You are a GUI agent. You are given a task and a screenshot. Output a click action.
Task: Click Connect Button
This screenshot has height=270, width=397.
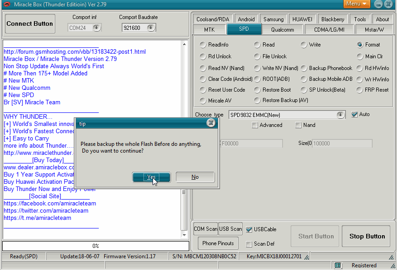pyautogui.click(x=30, y=24)
